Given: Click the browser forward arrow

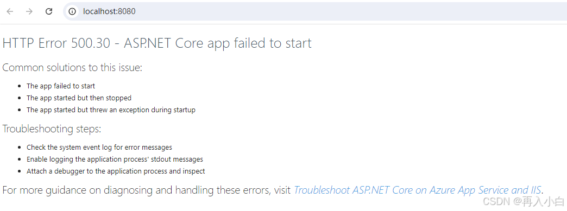Looking at the screenshot, I should coord(29,11).
